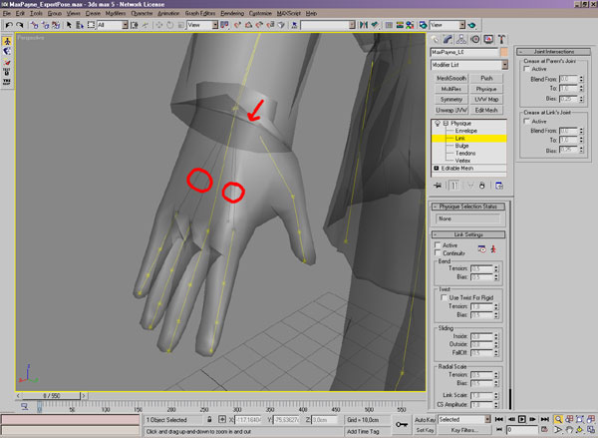Open the Create command panel tab

click(x=436, y=39)
